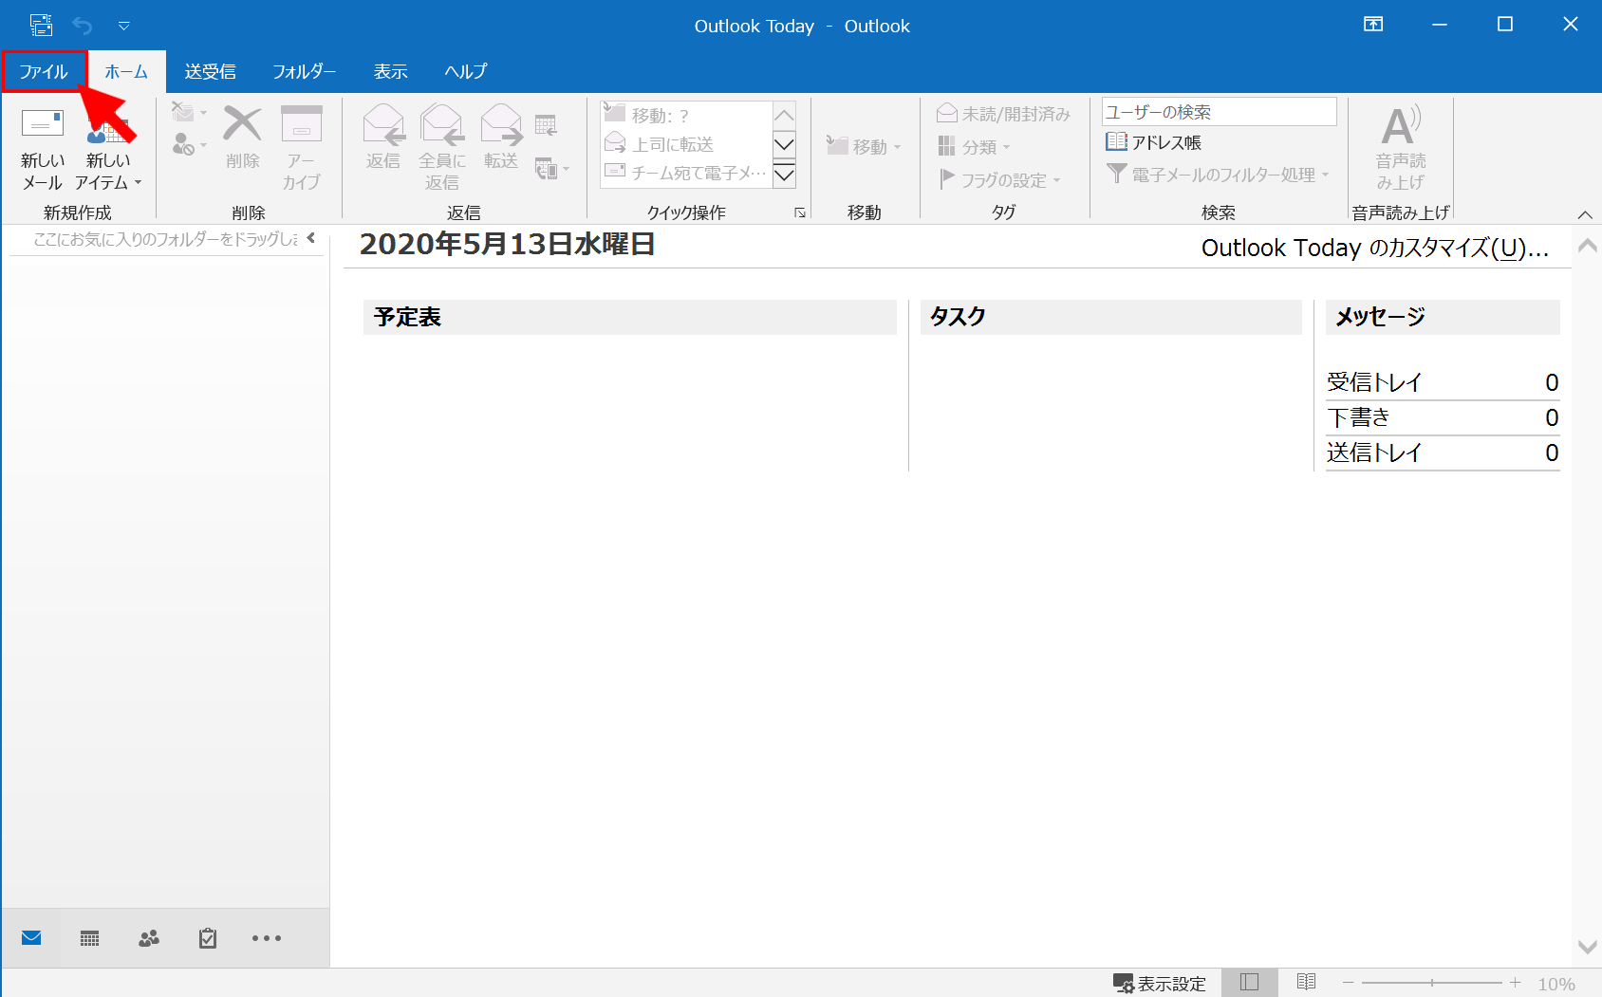Switch to Reading view in status bar
The width and height of the screenshot is (1602, 997).
tap(1306, 982)
